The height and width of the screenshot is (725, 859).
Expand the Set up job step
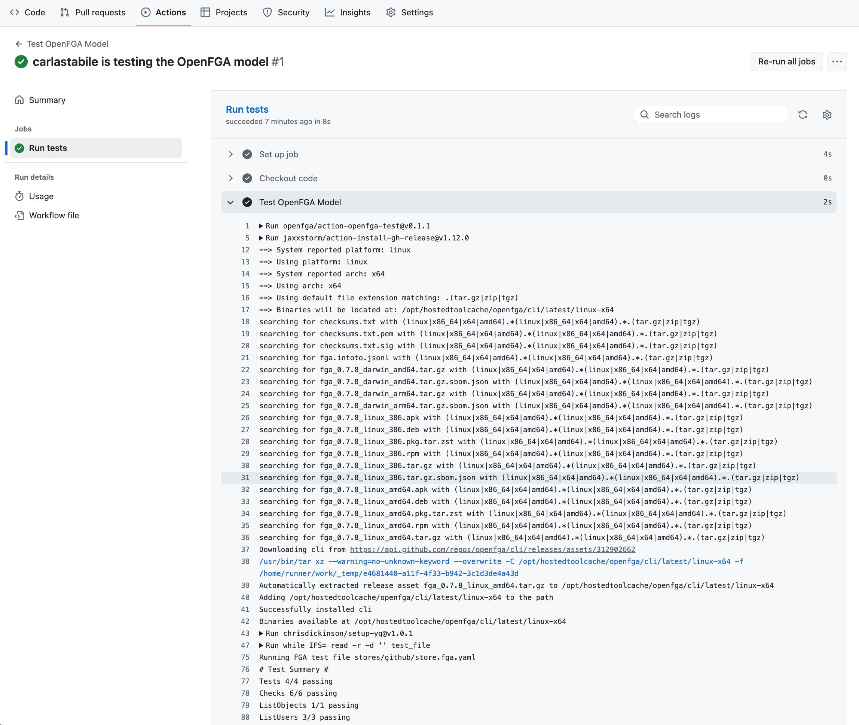click(x=231, y=154)
